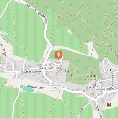Click the Rue du Planot label
118x118 pixels.
point(66,72)
